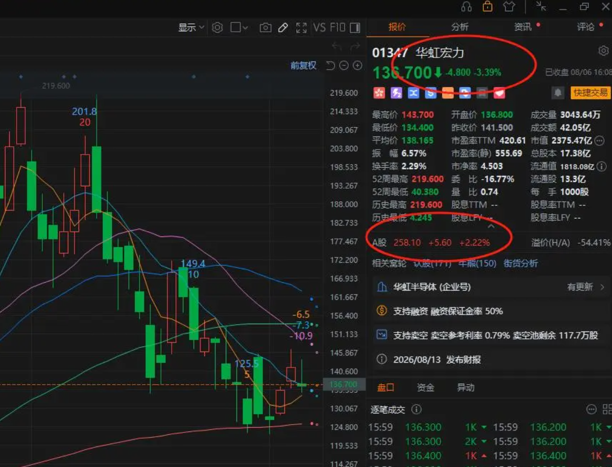Switch to the 资金 capital flow tab
612x467 pixels.
(x=425, y=388)
